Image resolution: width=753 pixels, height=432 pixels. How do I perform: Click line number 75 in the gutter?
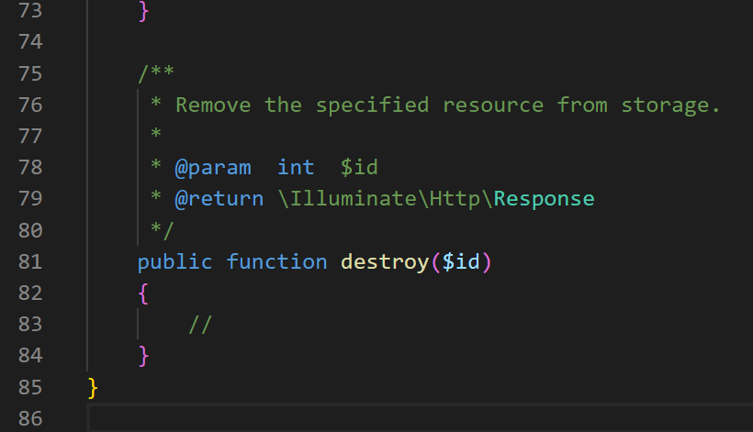click(x=30, y=74)
